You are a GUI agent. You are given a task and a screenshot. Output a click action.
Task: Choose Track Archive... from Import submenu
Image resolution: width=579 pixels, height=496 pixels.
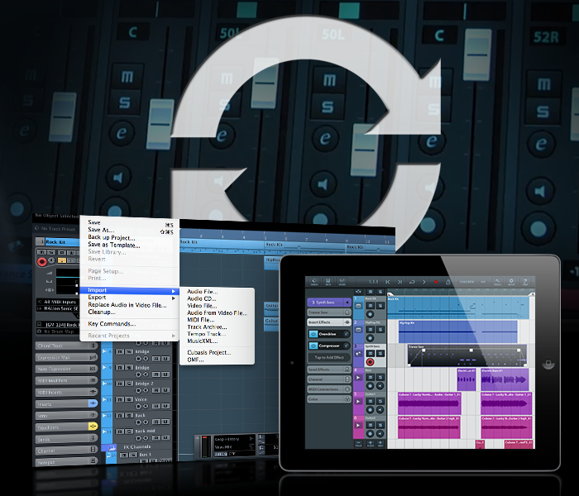[x=207, y=327]
